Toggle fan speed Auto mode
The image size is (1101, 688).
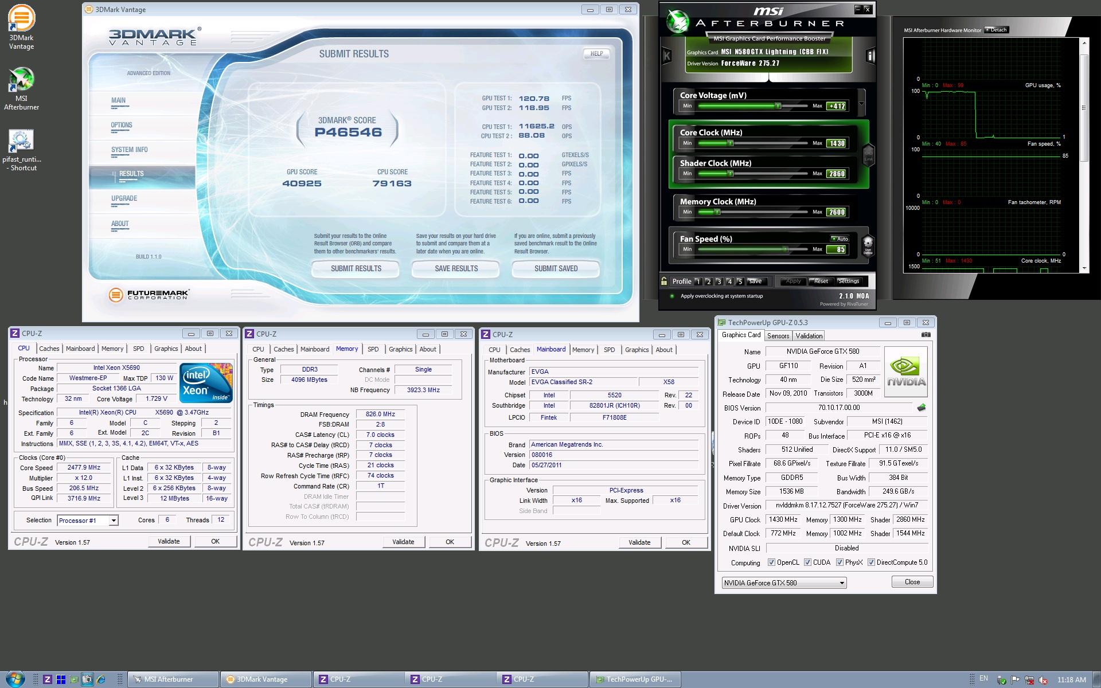(x=840, y=239)
